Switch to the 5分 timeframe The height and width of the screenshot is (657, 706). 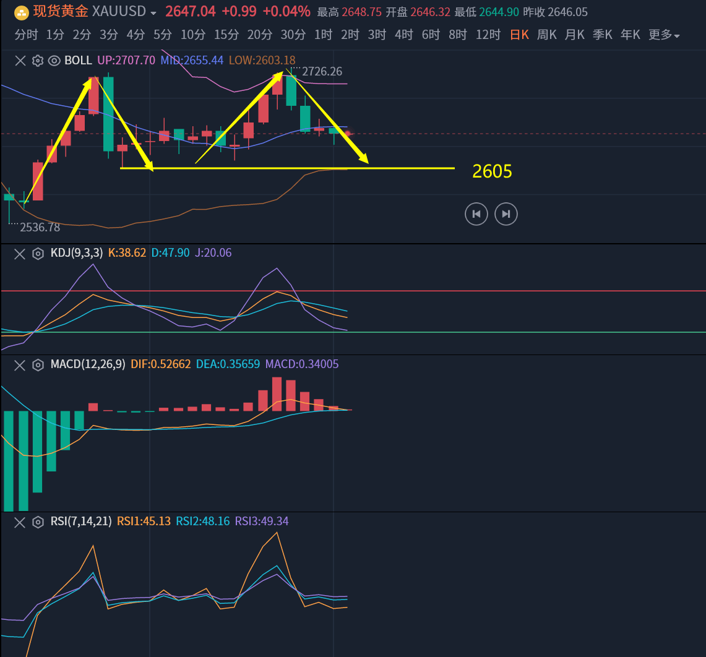pyautogui.click(x=163, y=35)
